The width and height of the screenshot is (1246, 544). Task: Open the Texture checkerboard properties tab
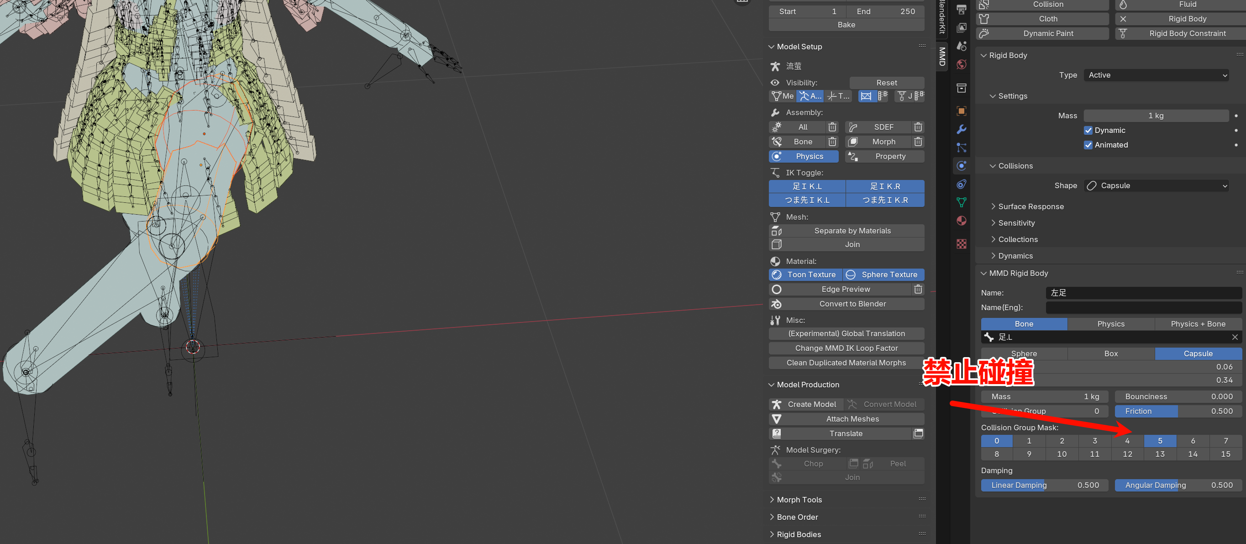pyautogui.click(x=961, y=244)
